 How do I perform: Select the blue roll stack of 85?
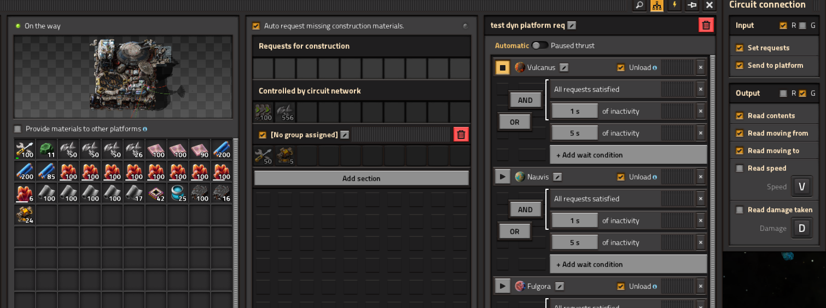47,171
